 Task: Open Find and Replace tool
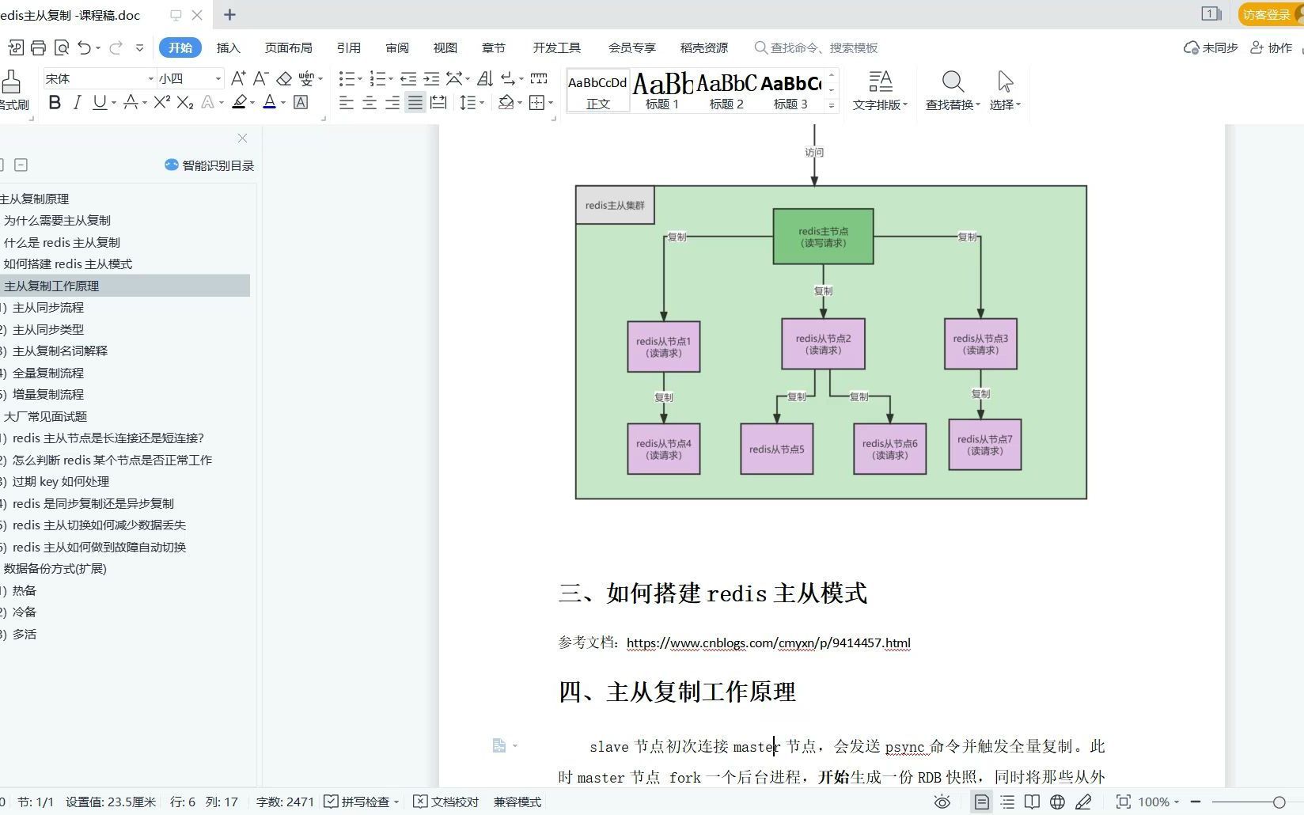coord(953,90)
